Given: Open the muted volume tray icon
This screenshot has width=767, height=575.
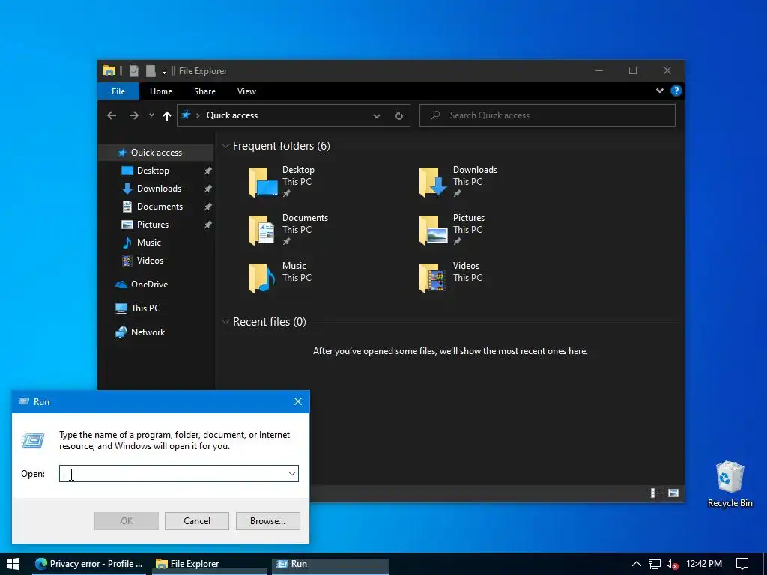Looking at the screenshot, I should tap(672, 564).
